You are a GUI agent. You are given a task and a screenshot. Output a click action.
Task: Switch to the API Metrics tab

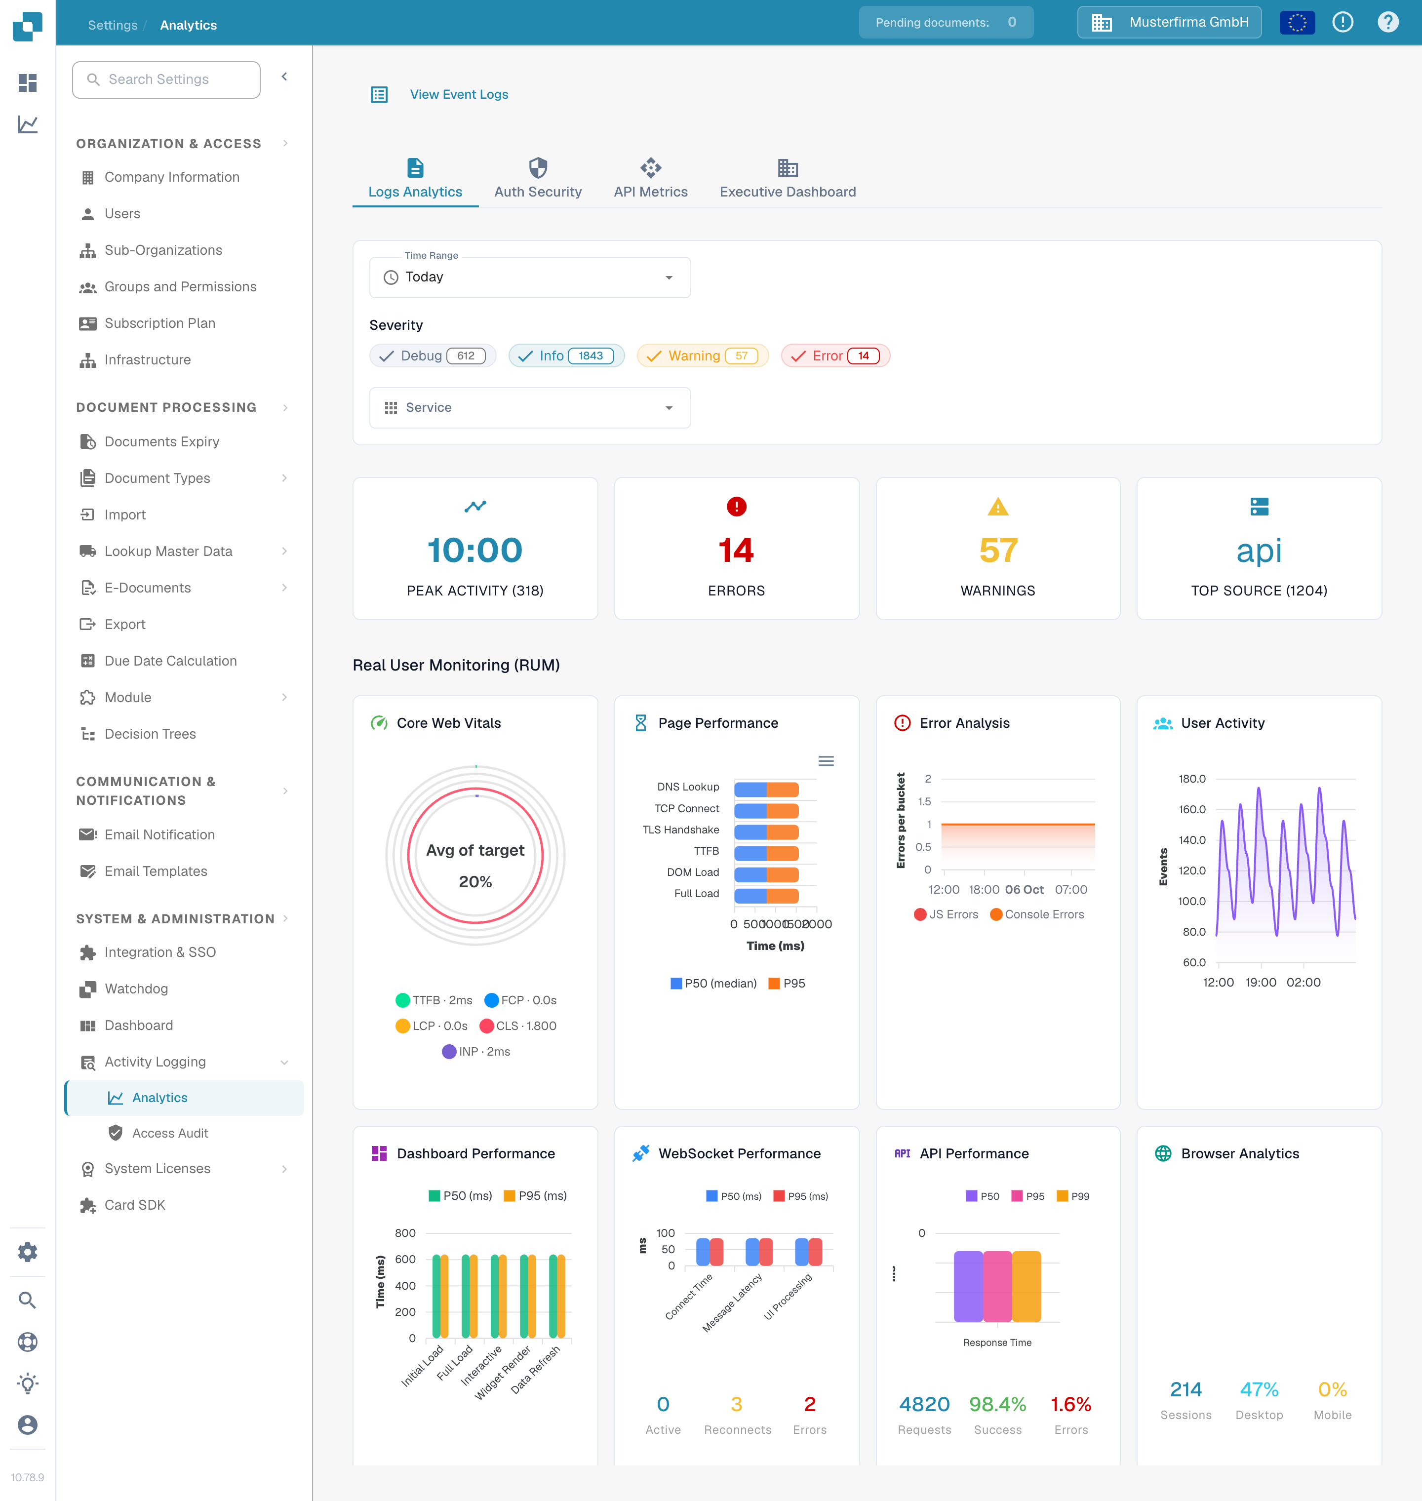(650, 179)
